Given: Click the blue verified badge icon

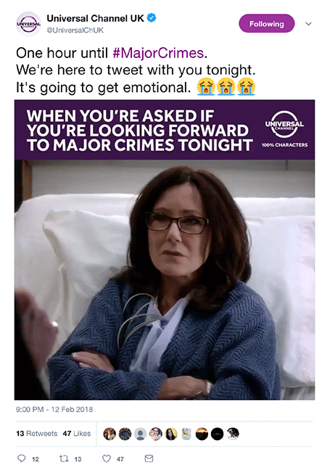Looking at the screenshot, I should tap(152, 18).
